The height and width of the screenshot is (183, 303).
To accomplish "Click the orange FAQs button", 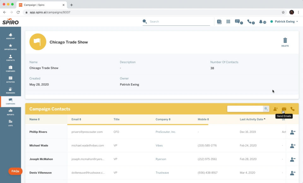I will pos(15,171).
